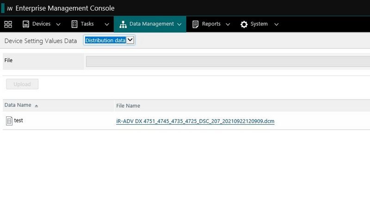Image resolution: width=370 pixels, height=209 pixels.
Task: Click the File Name column header
Action: [x=128, y=106]
